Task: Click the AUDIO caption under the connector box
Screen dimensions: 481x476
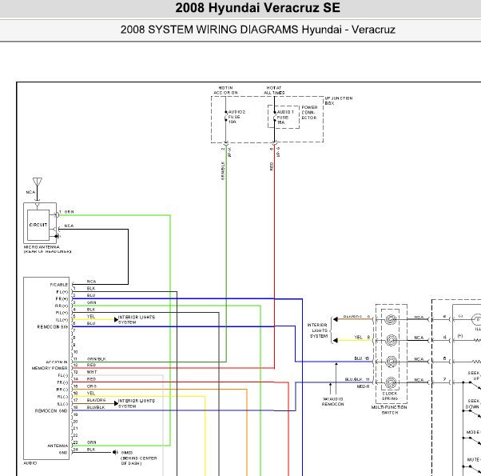Action: (30, 463)
